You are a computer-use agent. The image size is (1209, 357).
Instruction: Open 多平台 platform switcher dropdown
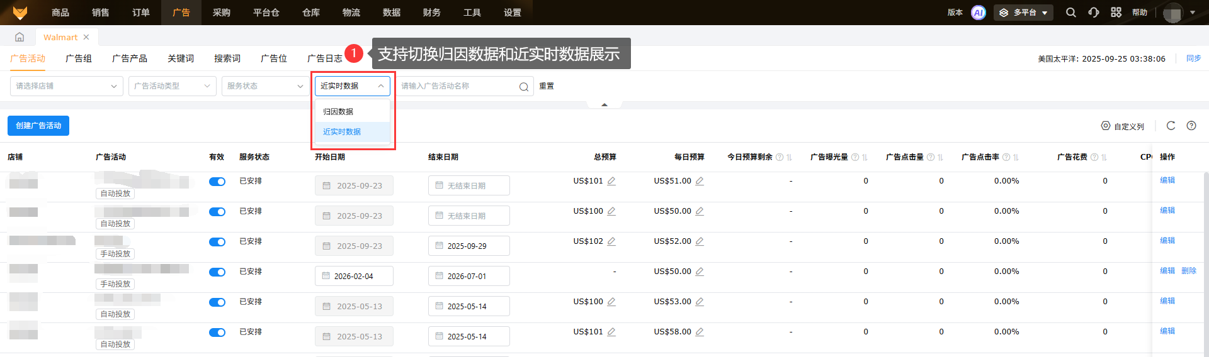point(1023,13)
